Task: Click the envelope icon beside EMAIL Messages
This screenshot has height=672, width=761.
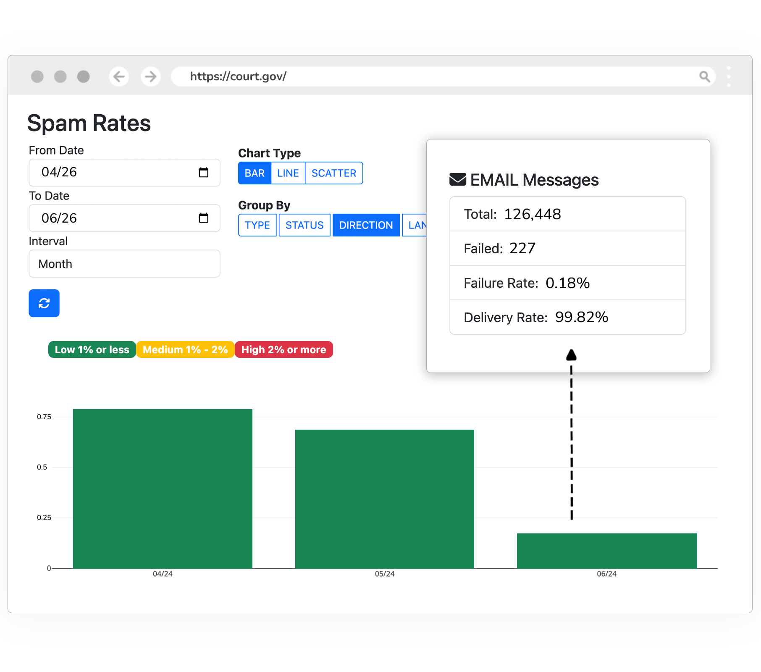Action: 457,180
